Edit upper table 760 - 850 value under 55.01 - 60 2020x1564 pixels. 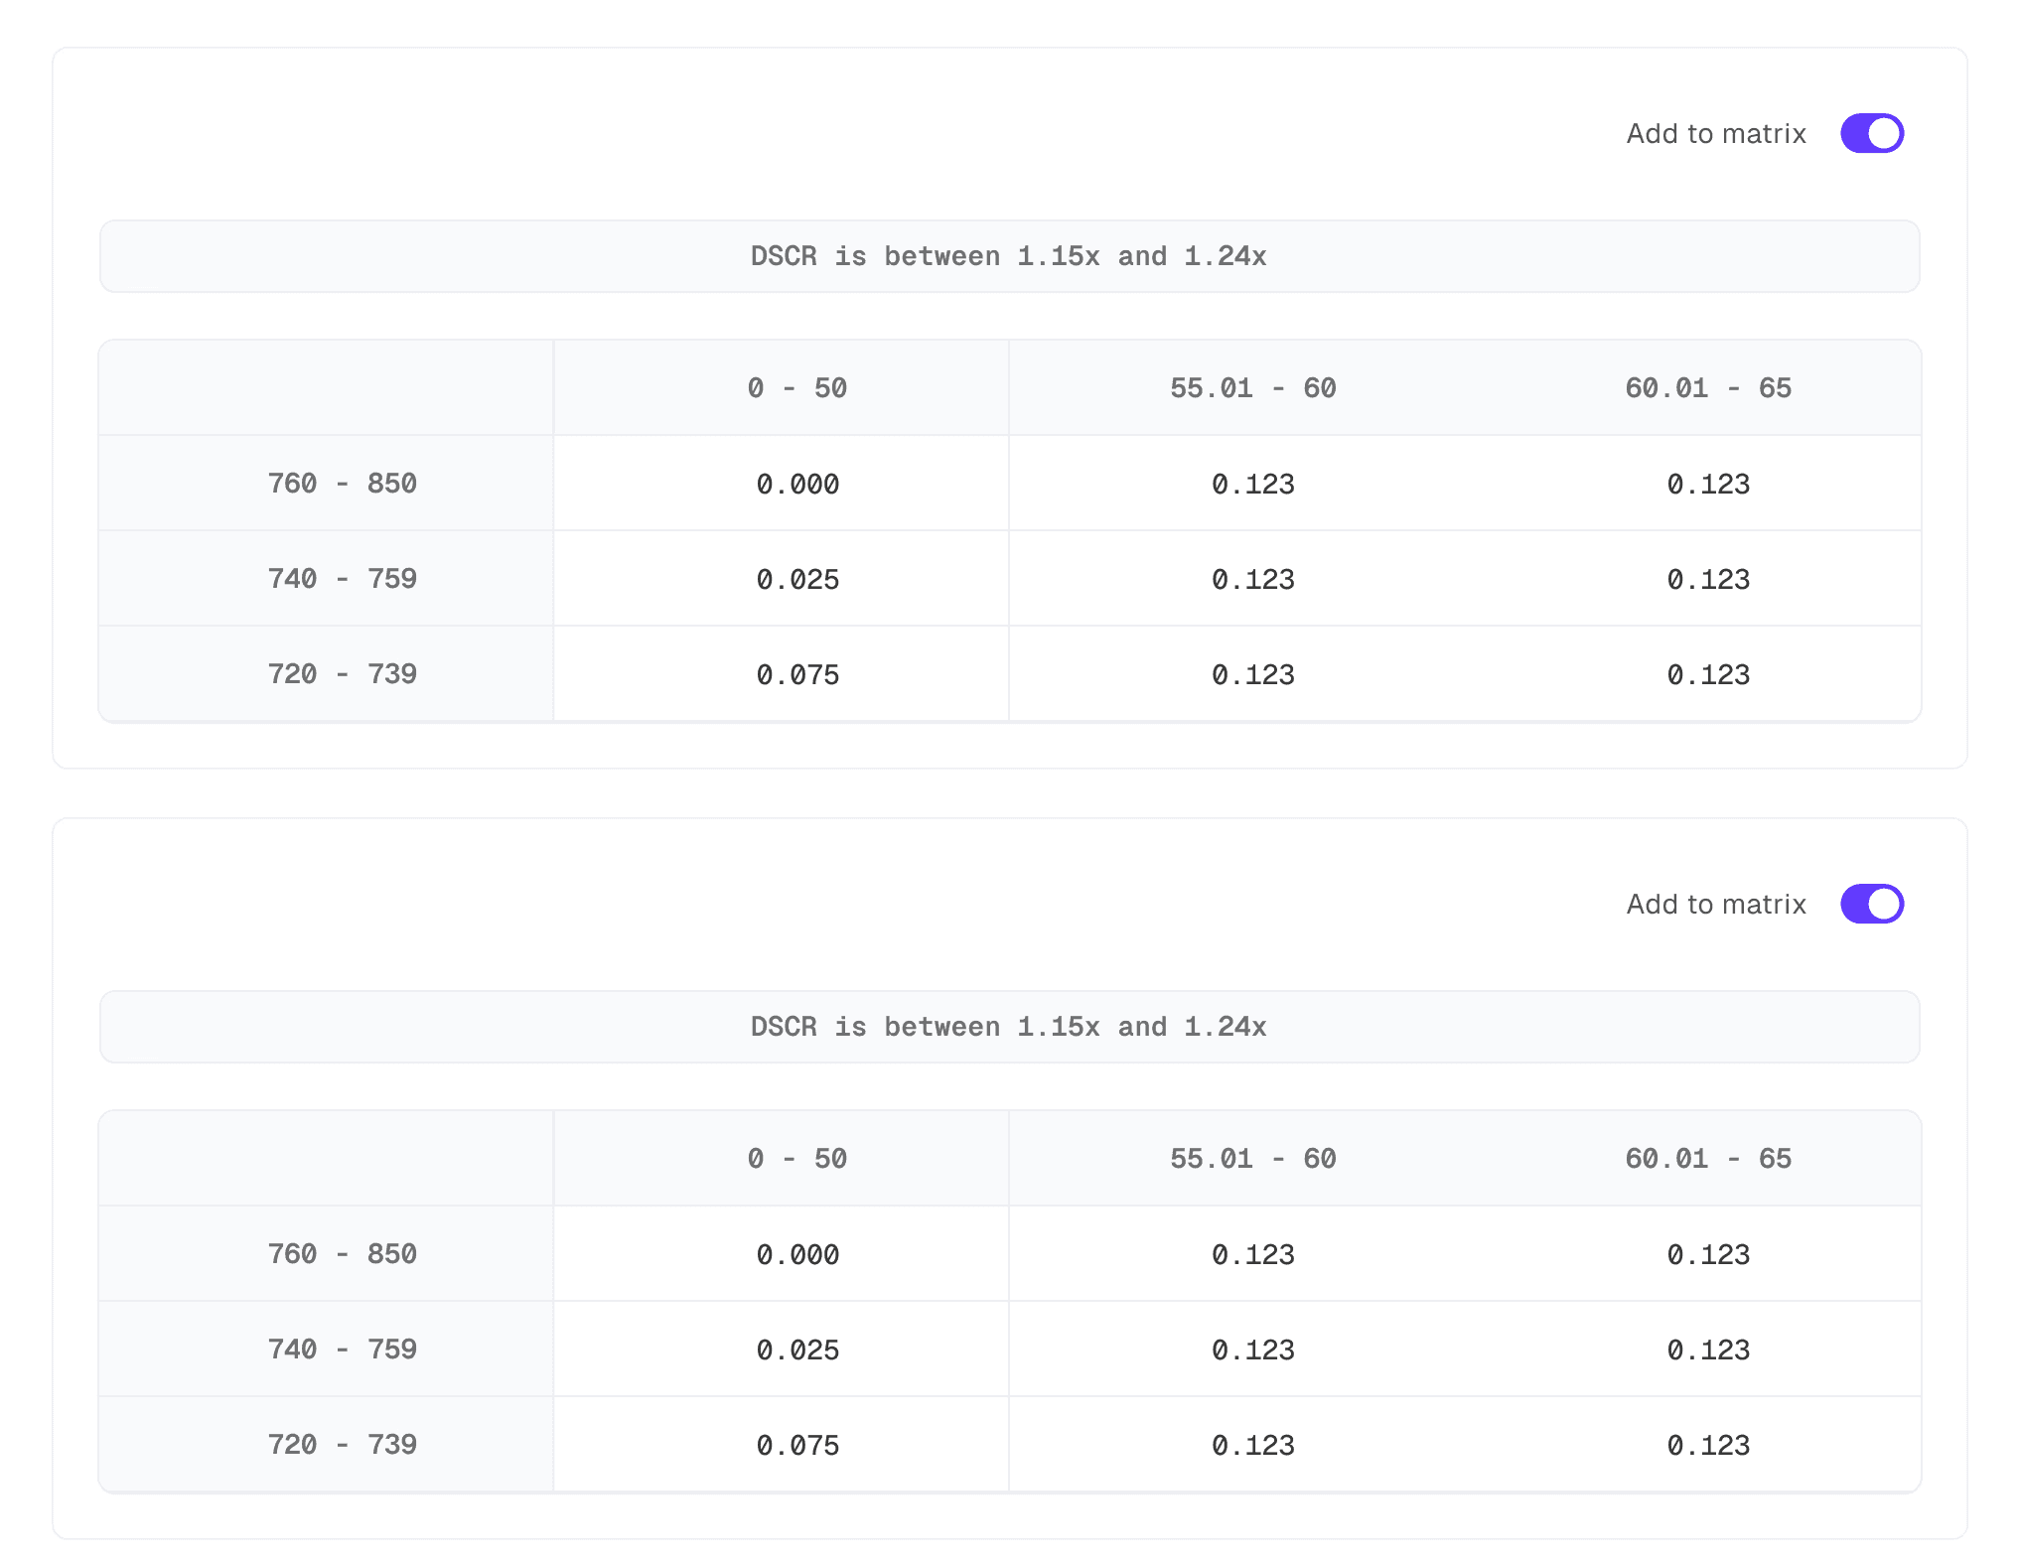(x=1236, y=484)
